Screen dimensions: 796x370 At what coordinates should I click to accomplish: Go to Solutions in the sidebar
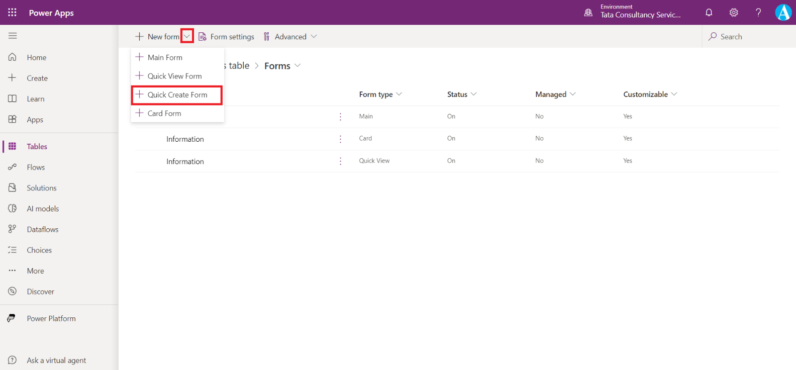pyautogui.click(x=41, y=188)
